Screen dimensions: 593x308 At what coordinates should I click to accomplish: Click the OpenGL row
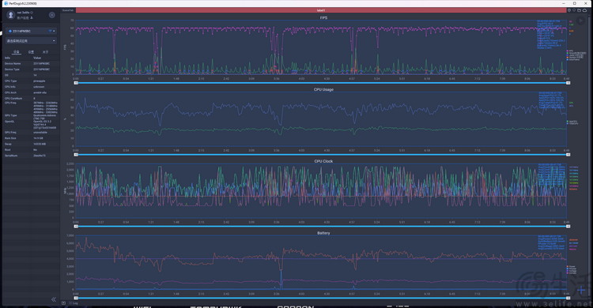(x=31, y=125)
